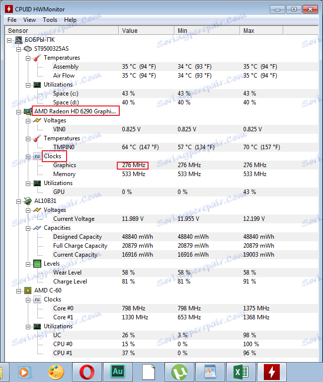The width and height of the screenshot is (323, 382).
Task: Click the AMD C-60 Clocks waveform icon
Action: tap(37, 299)
